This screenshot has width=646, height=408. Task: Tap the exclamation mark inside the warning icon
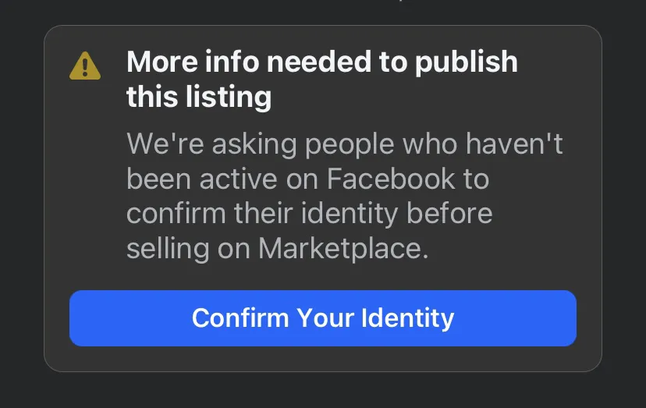pyautogui.click(x=84, y=67)
